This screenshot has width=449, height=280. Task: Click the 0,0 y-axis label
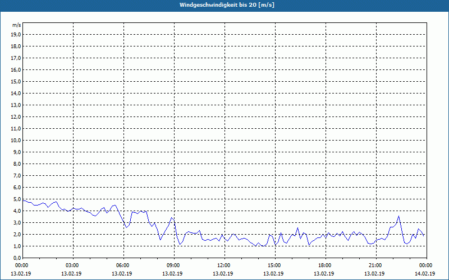17,258
